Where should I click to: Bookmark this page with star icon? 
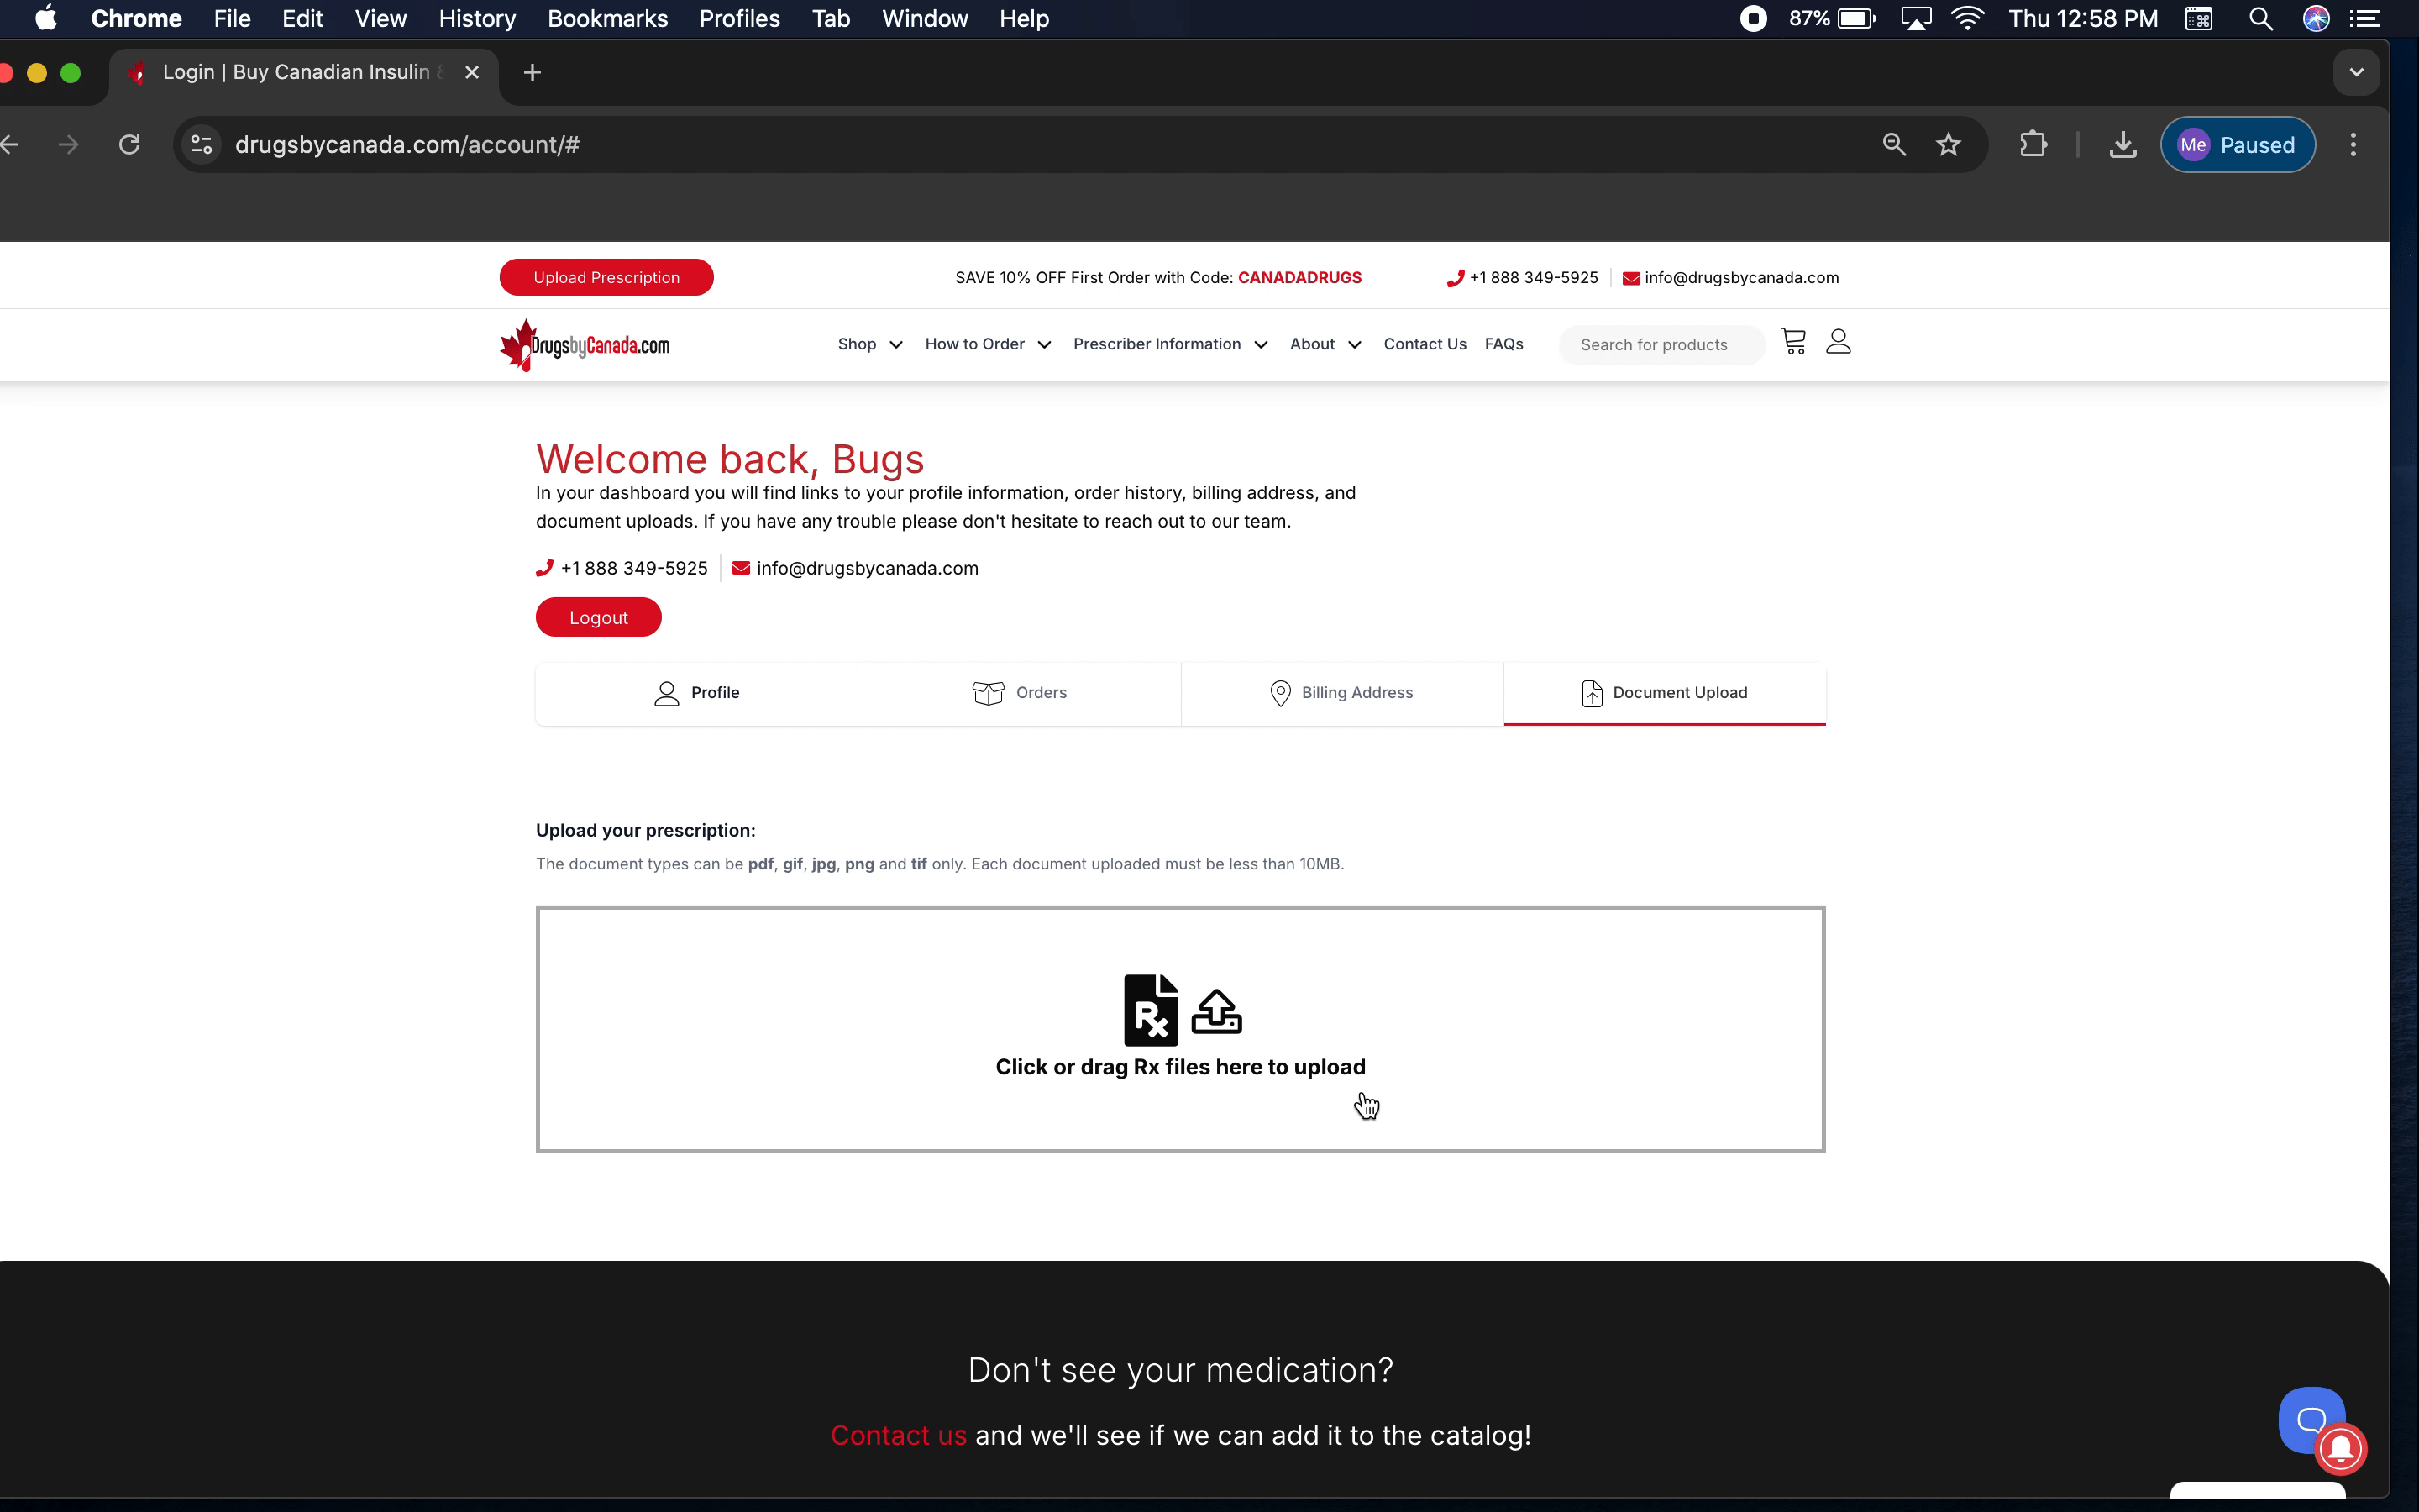point(1948,145)
